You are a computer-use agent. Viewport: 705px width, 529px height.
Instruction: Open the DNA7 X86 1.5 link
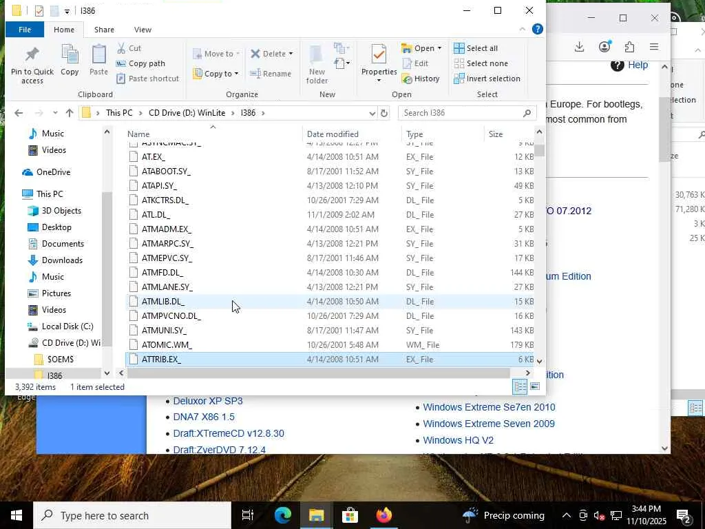[x=204, y=417]
